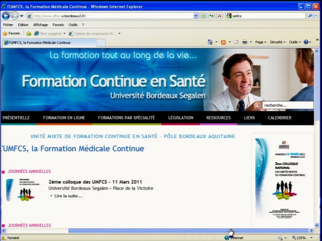Click the Lire la suite... button
The image size is (322, 241).
point(66,196)
